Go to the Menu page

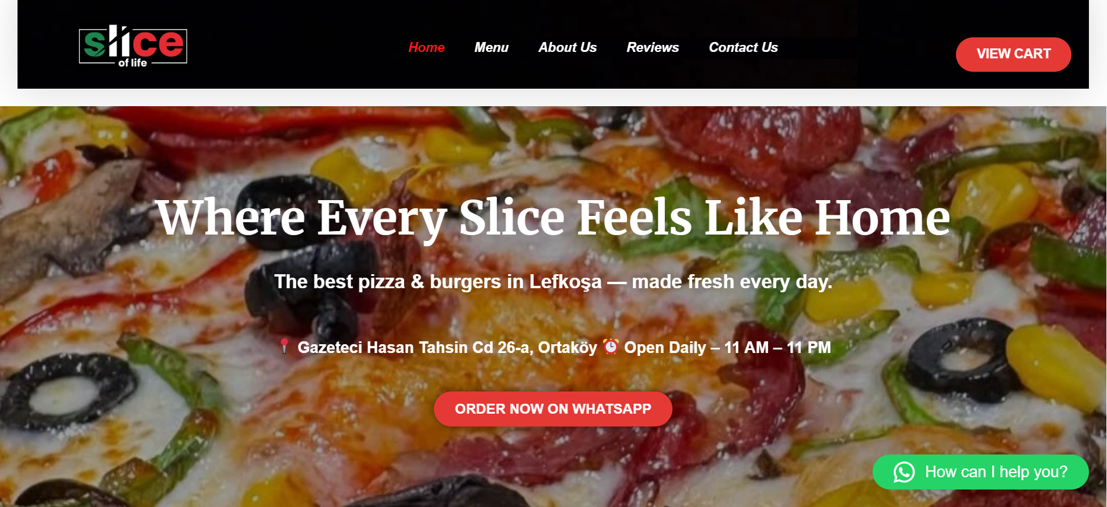[x=491, y=47]
